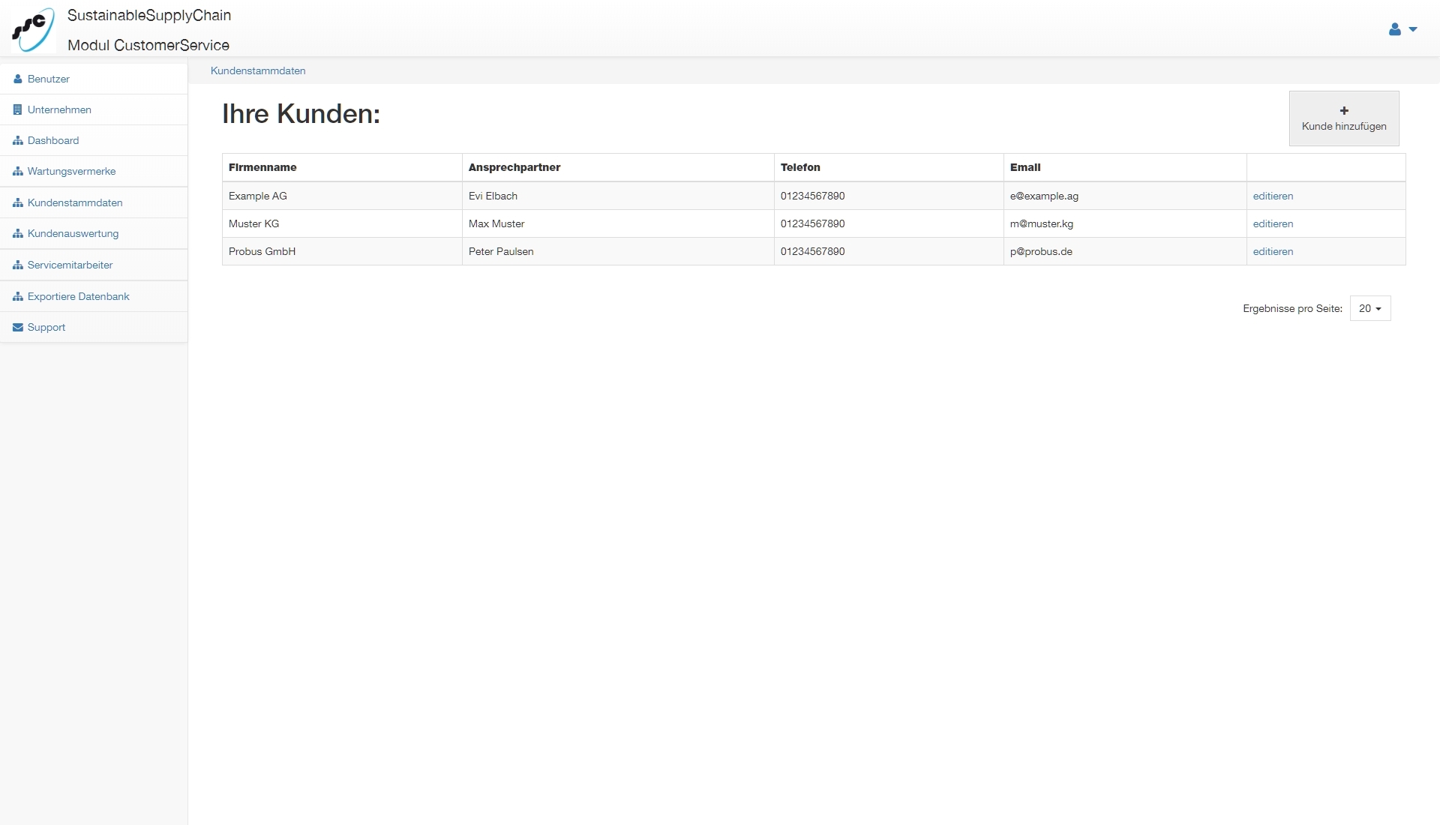Click the Ansprechpartner column header
1440x825 pixels.
click(514, 167)
